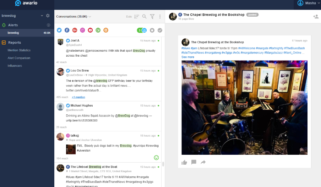This screenshot has width=321, height=187.
Task: Click '17 hours ago' post timestamp
Action: tap(299, 41)
